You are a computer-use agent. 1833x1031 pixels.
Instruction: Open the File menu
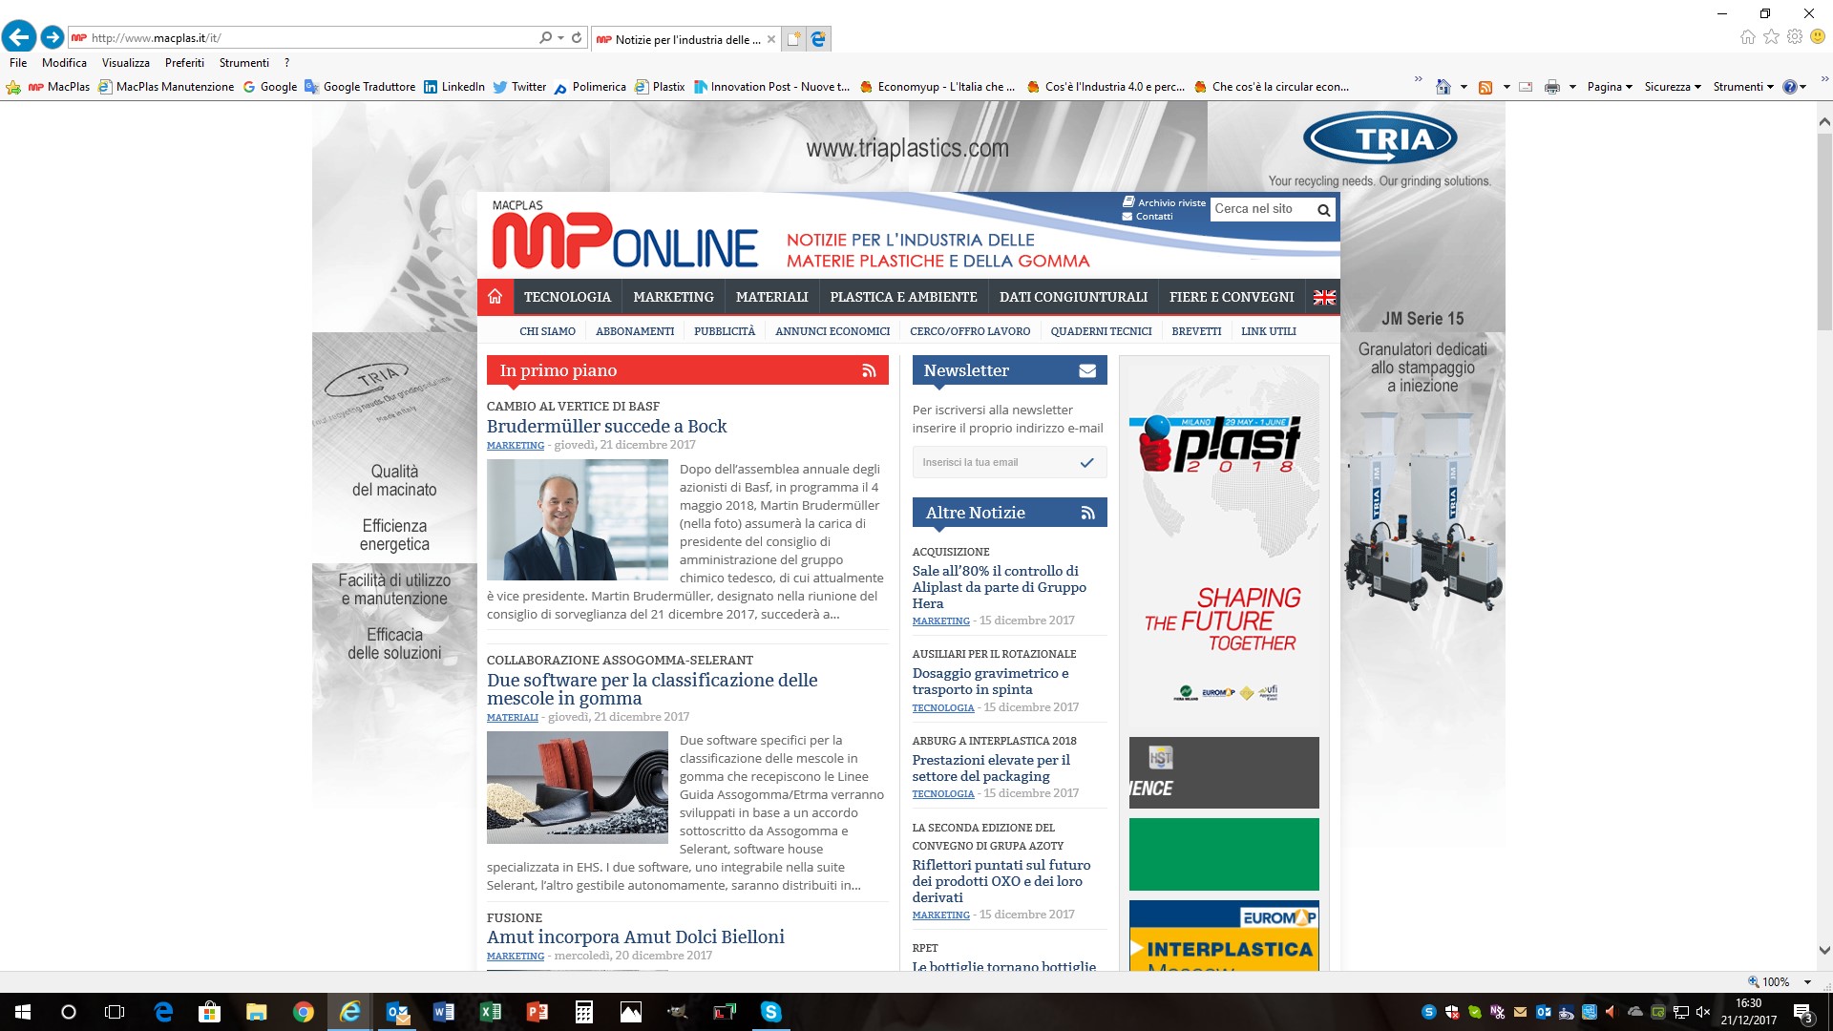click(x=18, y=63)
